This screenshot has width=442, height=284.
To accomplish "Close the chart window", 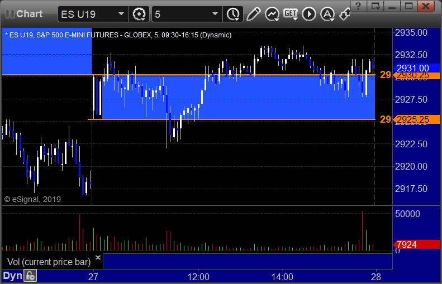I will coord(426,6).
